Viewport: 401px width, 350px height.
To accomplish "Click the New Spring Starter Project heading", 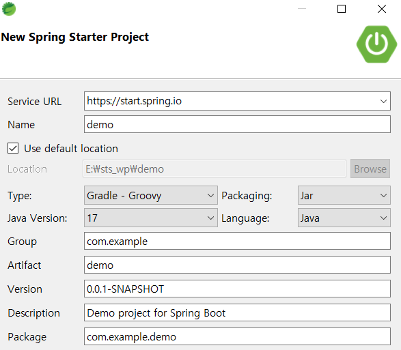I will tap(75, 38).
